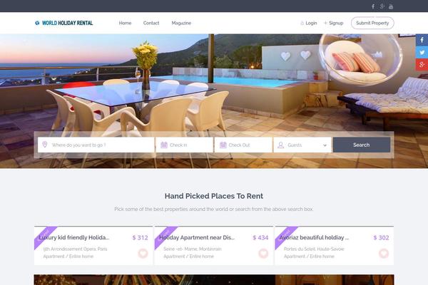The image size is (428, 285).
Task: Click the Search button
Action: coord(362,145)
